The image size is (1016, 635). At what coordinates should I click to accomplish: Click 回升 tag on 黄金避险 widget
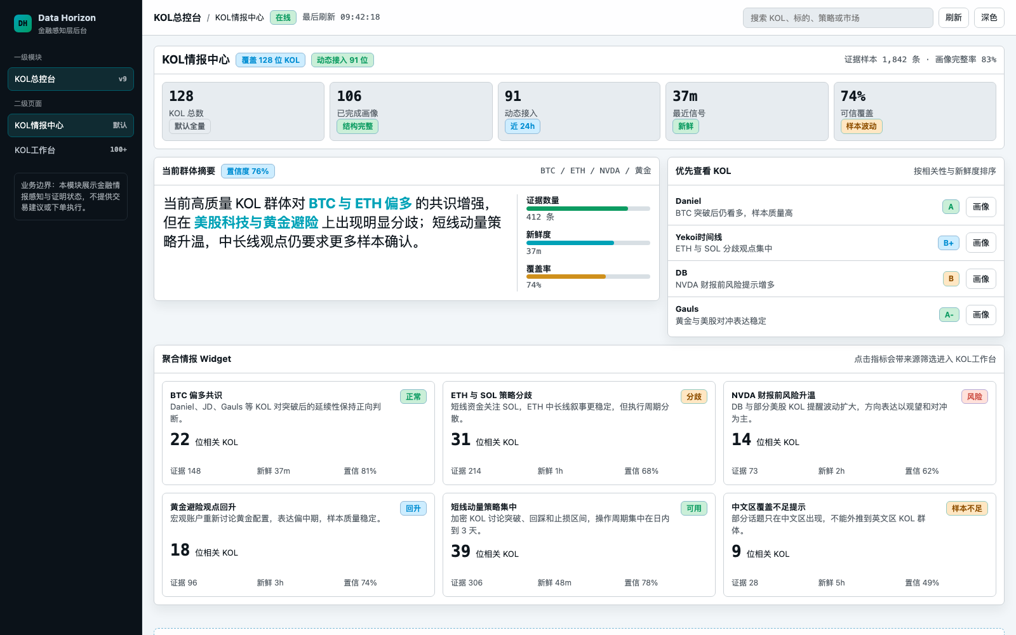click(413, 509)
